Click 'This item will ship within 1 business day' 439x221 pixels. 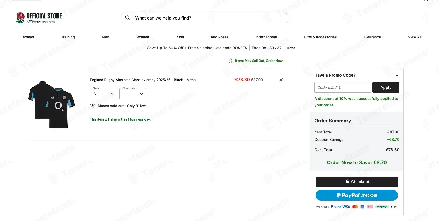[120, 119]
